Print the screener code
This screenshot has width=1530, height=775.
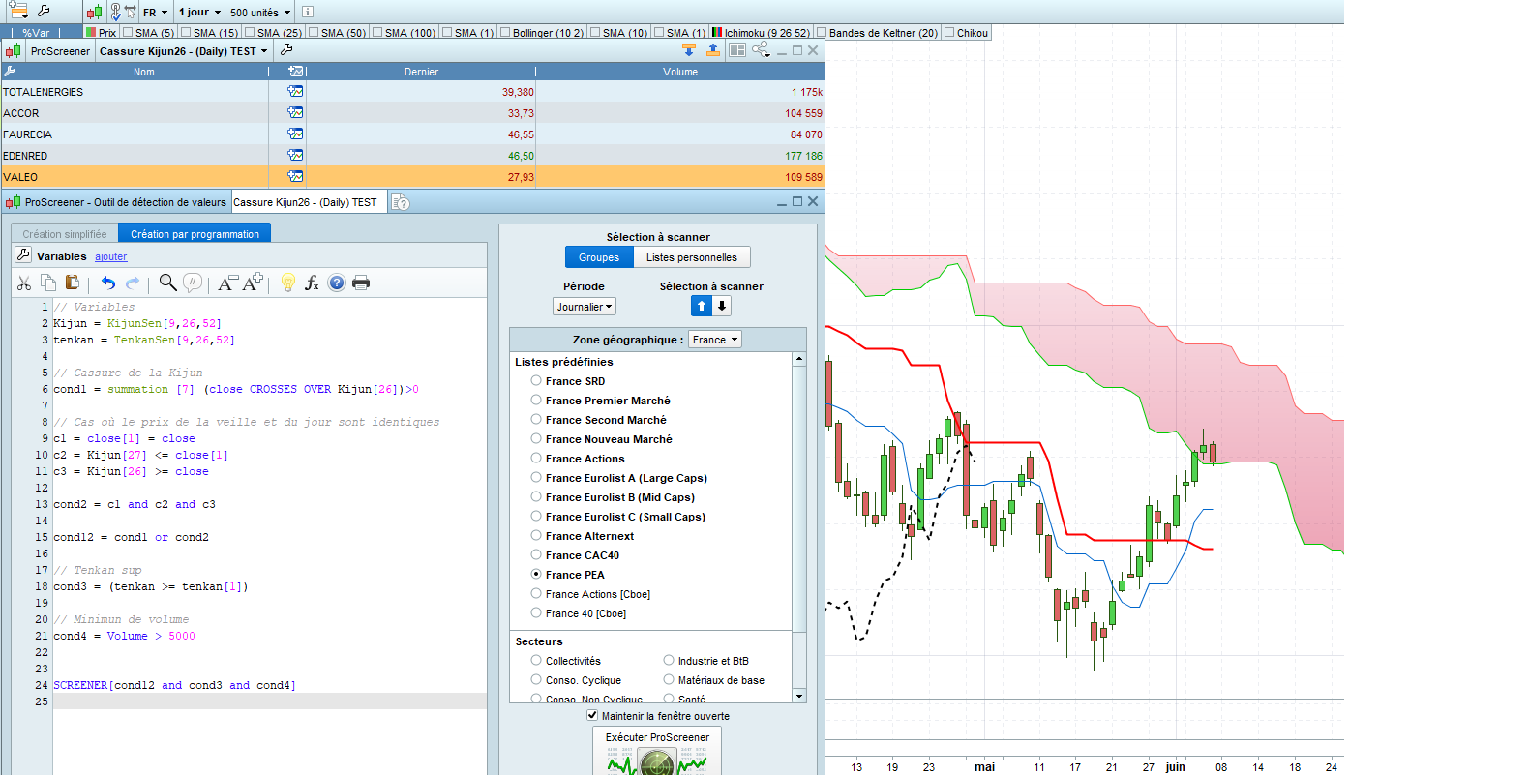361,283
